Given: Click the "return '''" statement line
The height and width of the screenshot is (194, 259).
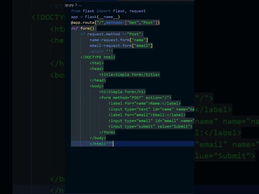Looking at the screenshot, I should (101, 51).
